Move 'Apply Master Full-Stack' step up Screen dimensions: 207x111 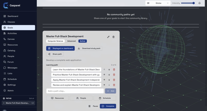point(104,80)
